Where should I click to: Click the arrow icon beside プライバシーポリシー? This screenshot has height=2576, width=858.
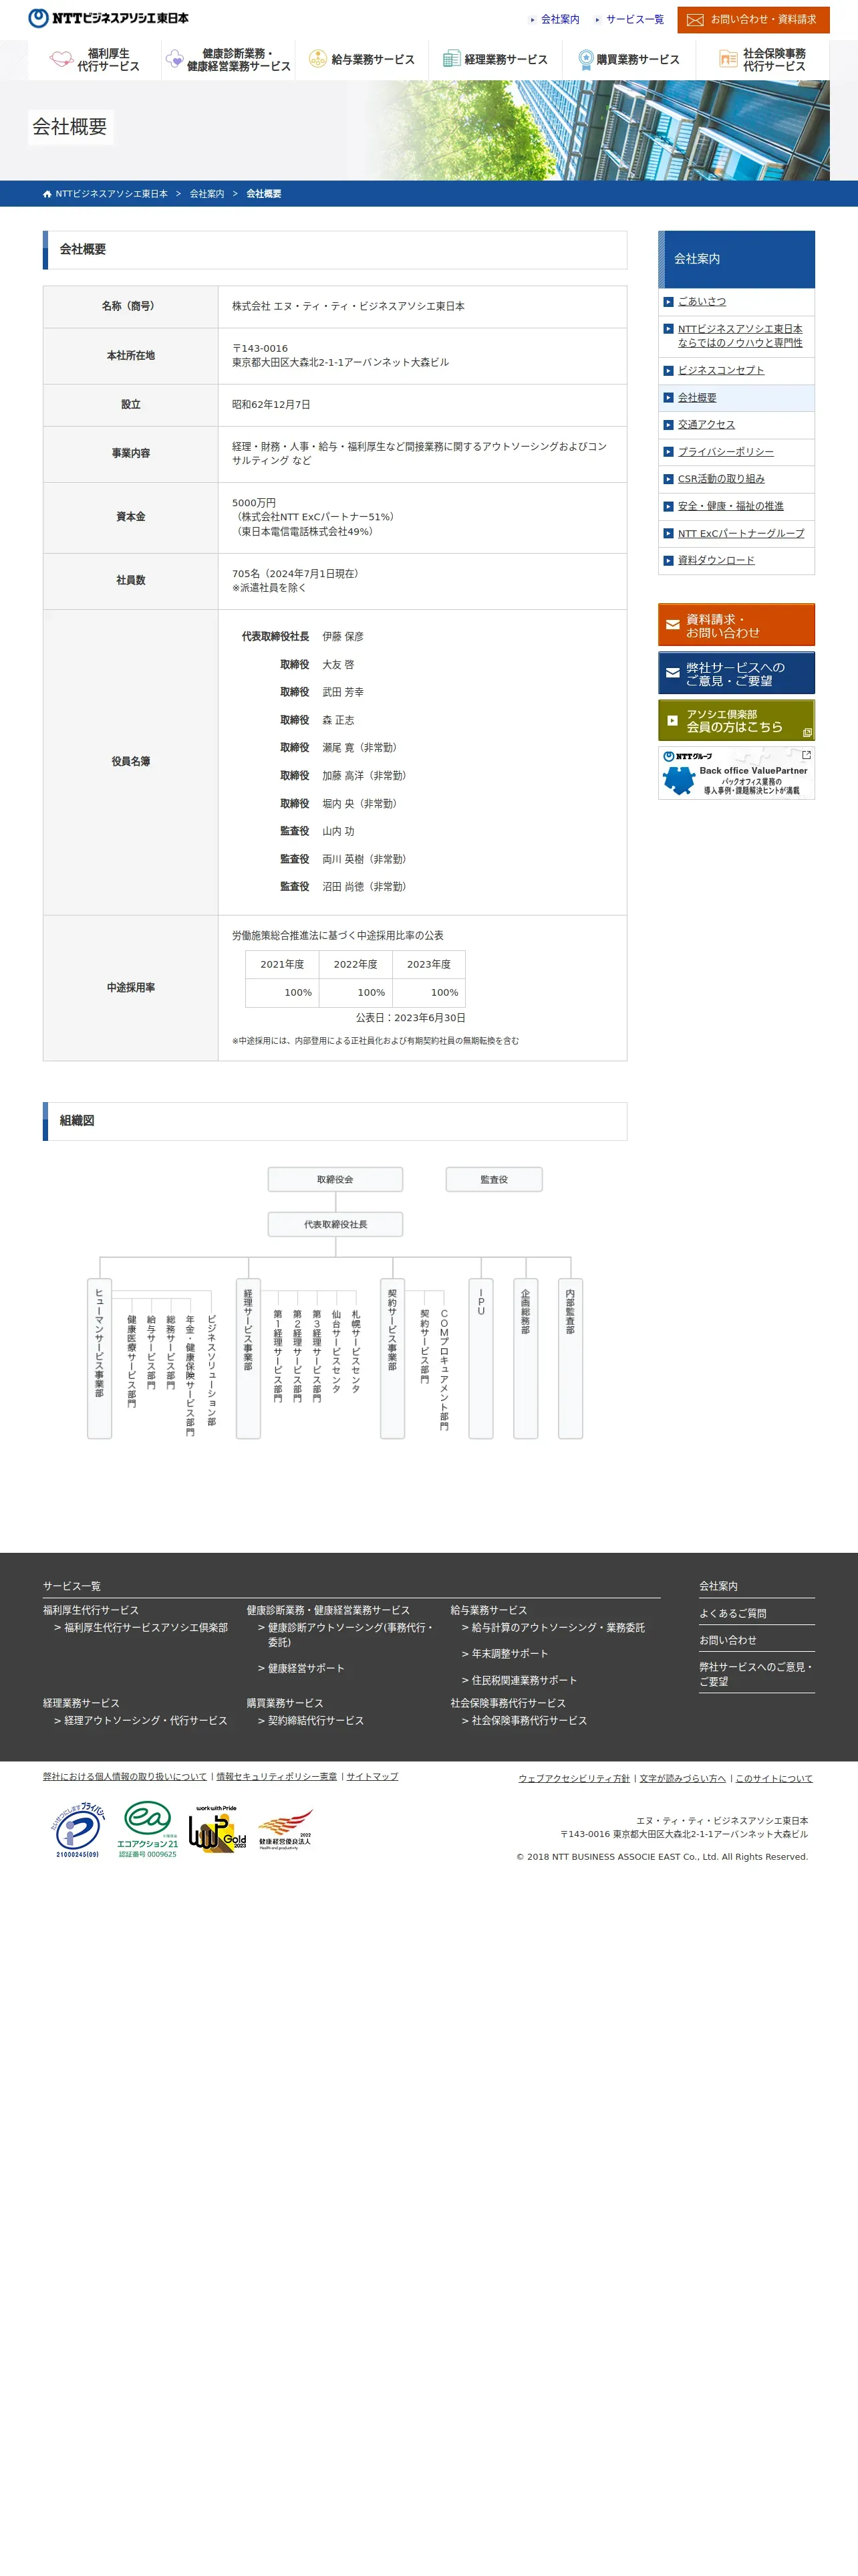(668, 452)
